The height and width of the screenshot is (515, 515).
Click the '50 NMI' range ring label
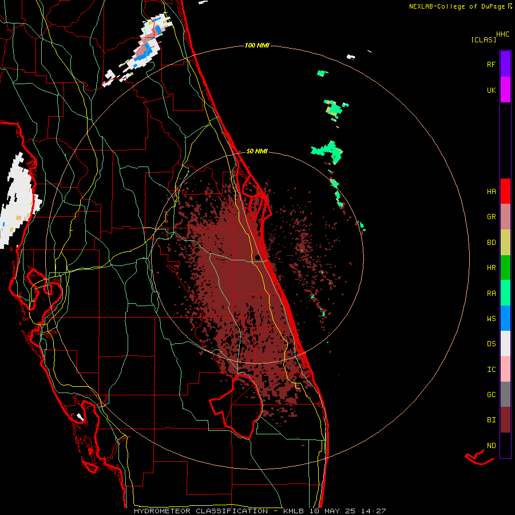pos(257,151)
